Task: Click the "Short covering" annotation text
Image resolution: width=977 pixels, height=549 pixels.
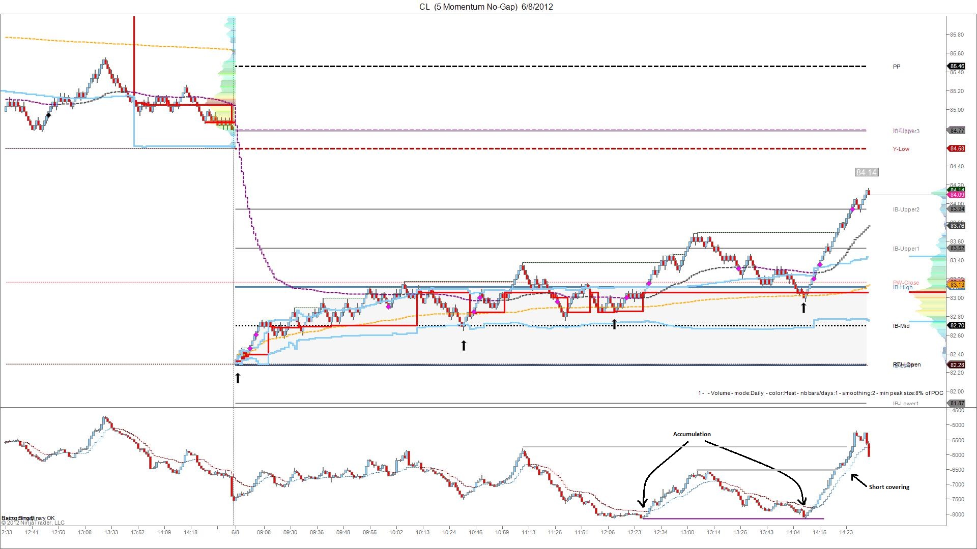Action: pos(889,487)
